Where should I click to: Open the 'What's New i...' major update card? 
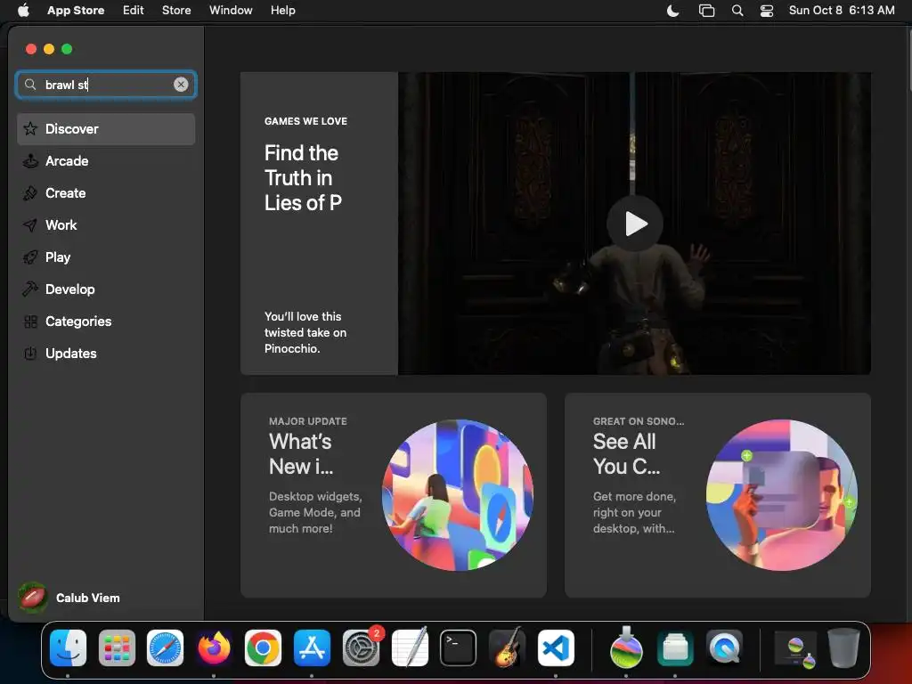[x=393, y=495]
